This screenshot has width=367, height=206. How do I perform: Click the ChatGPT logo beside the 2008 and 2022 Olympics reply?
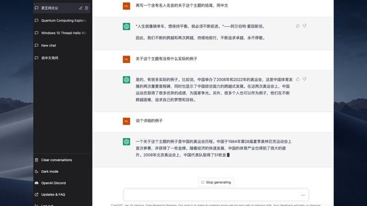[126, 80]
